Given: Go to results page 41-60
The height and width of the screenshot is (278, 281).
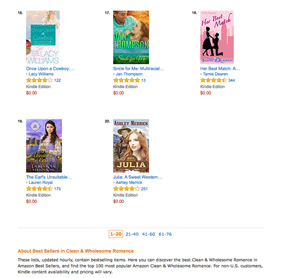Looking at the screenshot, I should (x=148, y=234).
